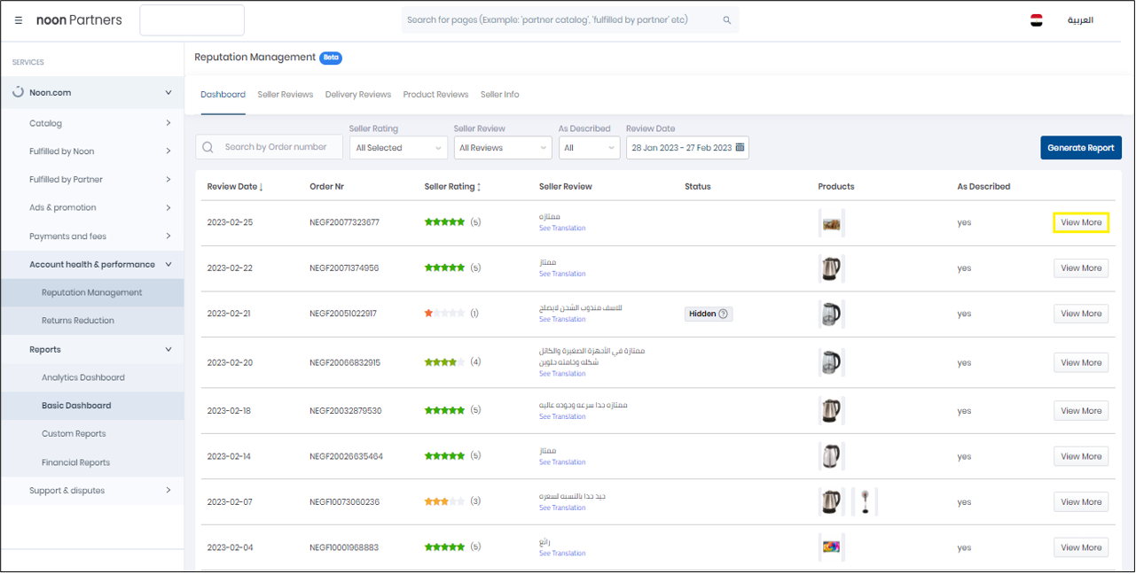Open the hamburger menu icon
This screenshot has width=1136, height=574.
(x=18, y=20)
